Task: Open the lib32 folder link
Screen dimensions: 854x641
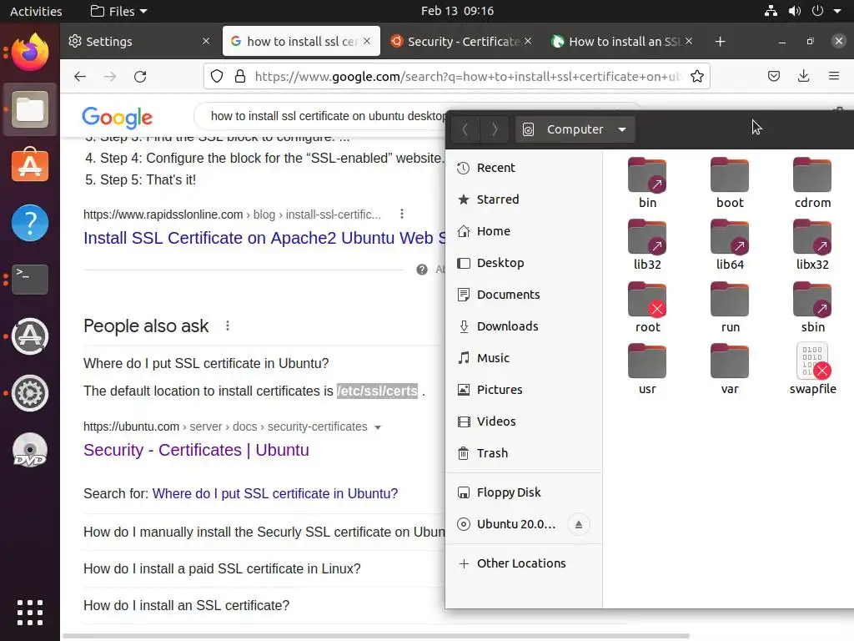Action: coord(647,245)
